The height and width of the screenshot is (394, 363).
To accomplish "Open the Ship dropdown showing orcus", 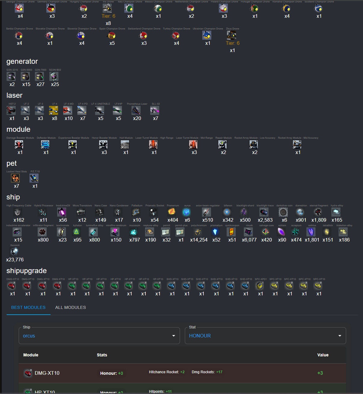I will pyautogui.click(x=99, y=336).
